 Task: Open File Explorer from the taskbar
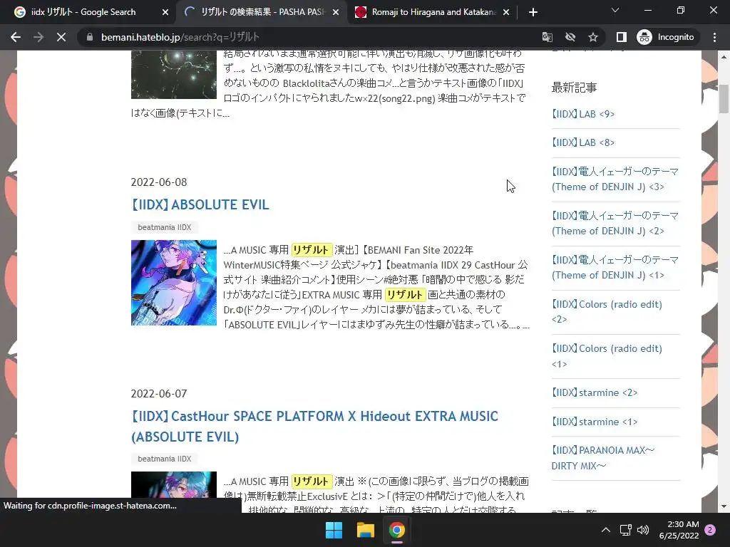366,530
